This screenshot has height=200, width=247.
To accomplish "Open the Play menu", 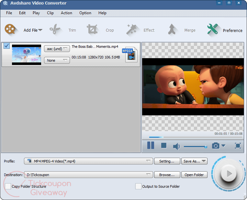I will coord(36,13).
